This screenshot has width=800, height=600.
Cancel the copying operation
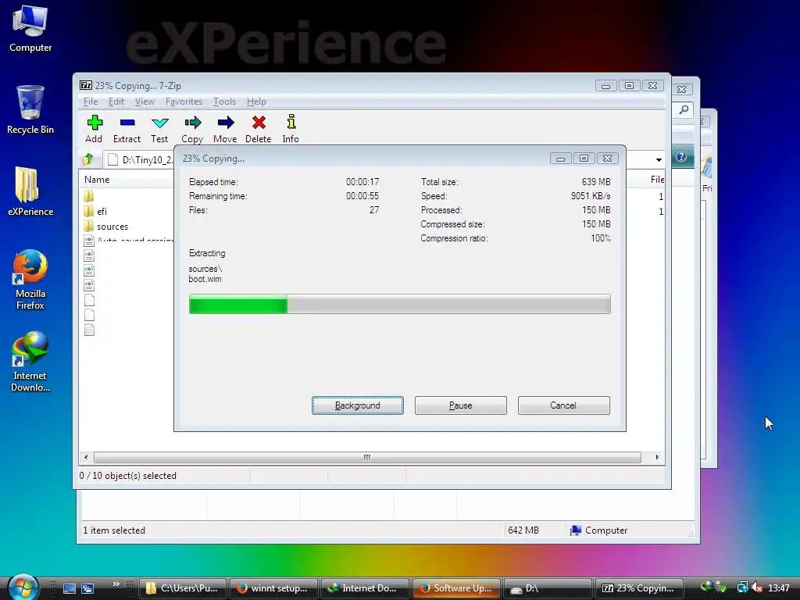tap(564, 405)
